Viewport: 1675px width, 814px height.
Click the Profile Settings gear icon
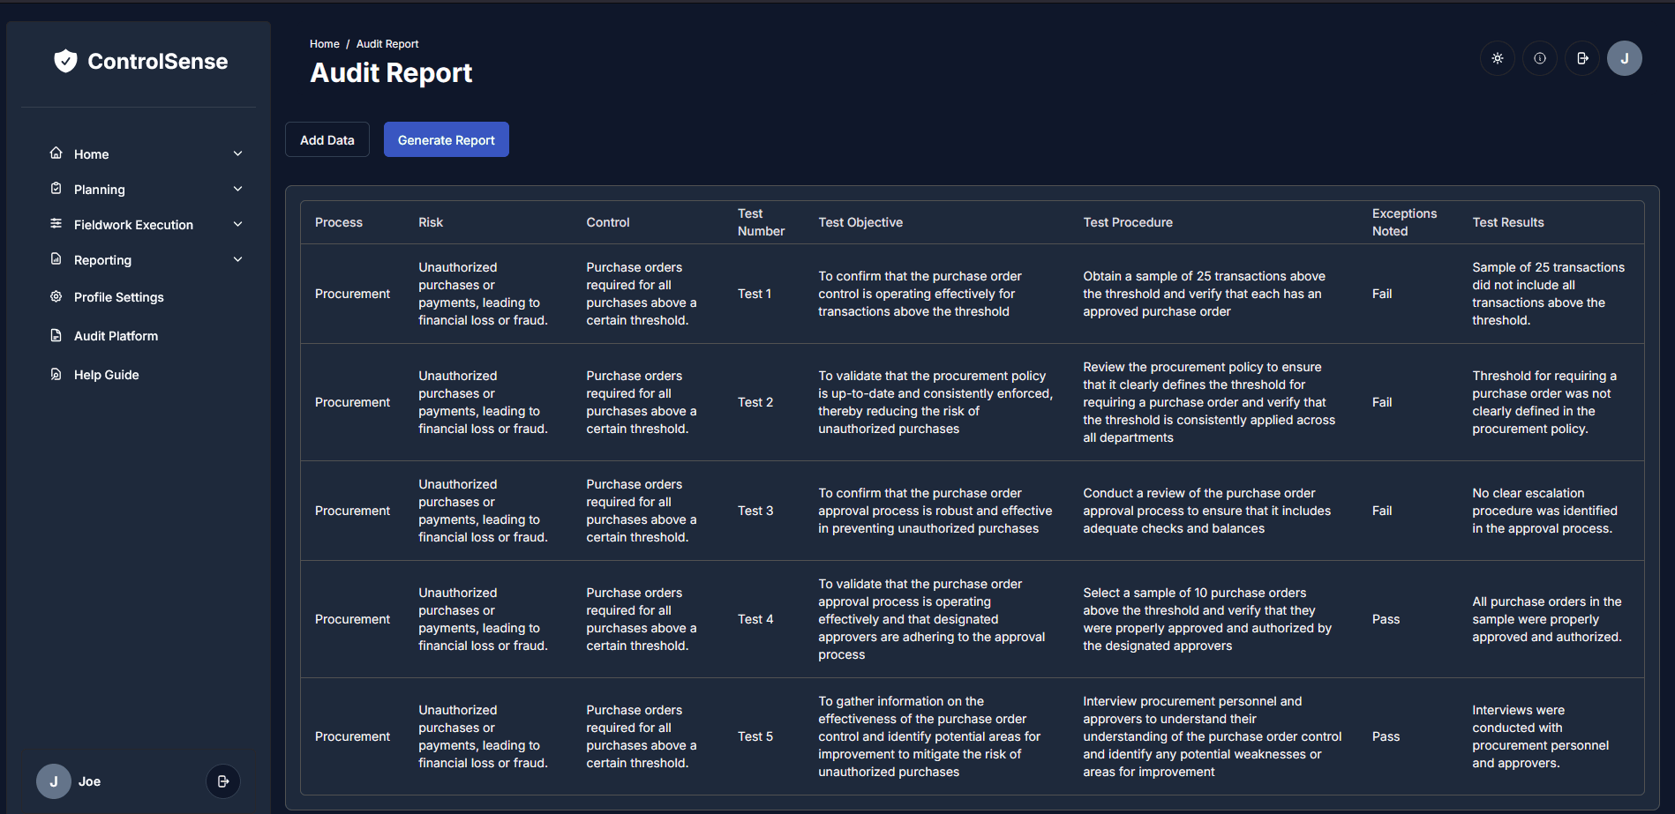coord(56,297)
